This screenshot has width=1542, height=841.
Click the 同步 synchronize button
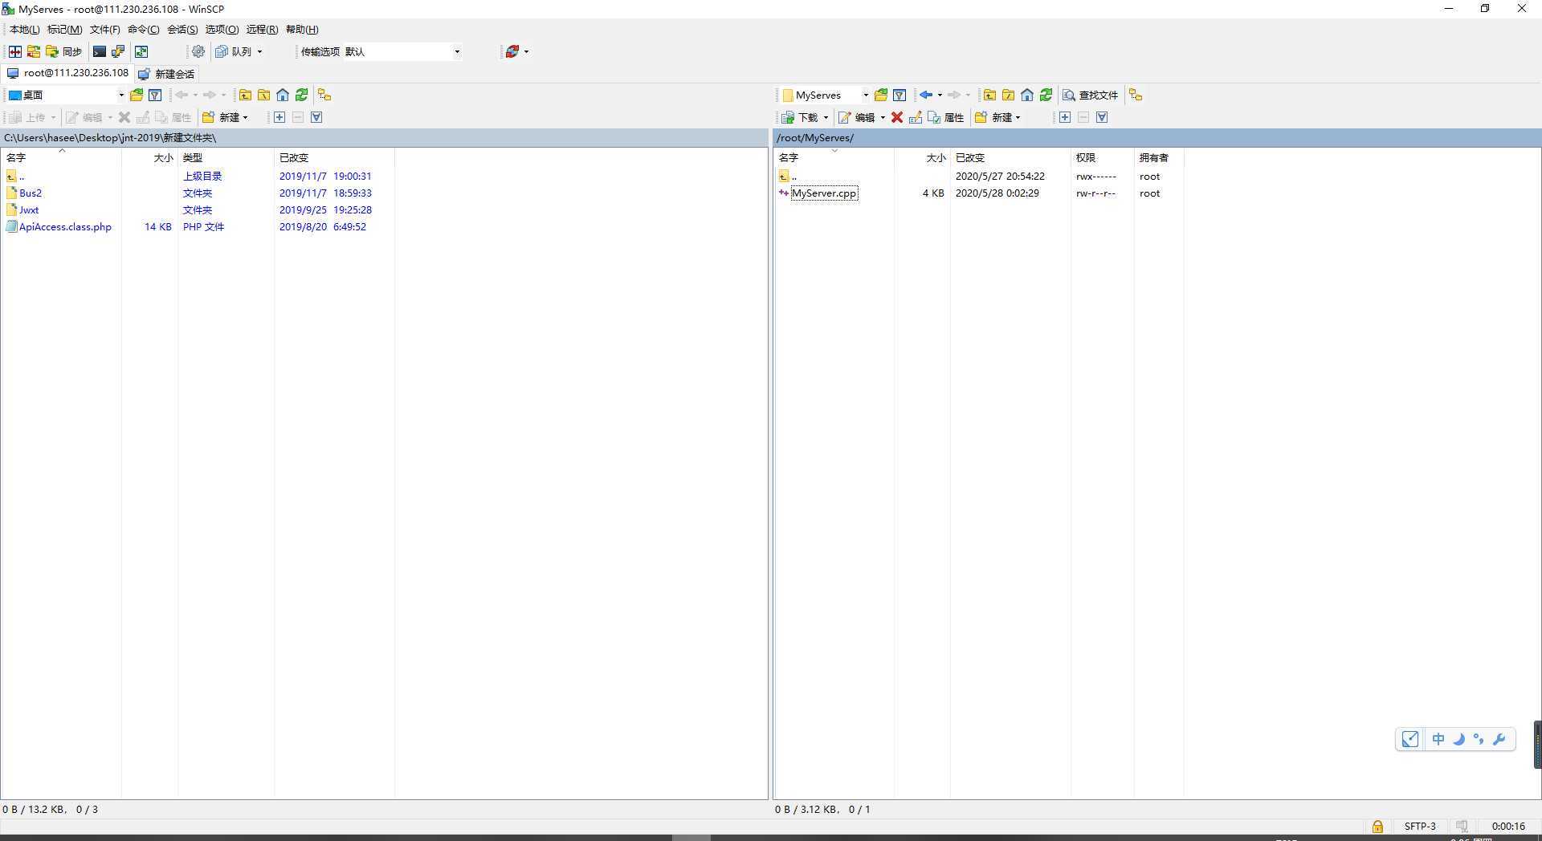[x=64, y=51]
